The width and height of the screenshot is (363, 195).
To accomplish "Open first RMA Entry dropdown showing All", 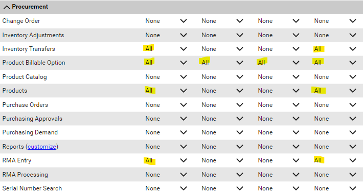I will click(166, 160).
